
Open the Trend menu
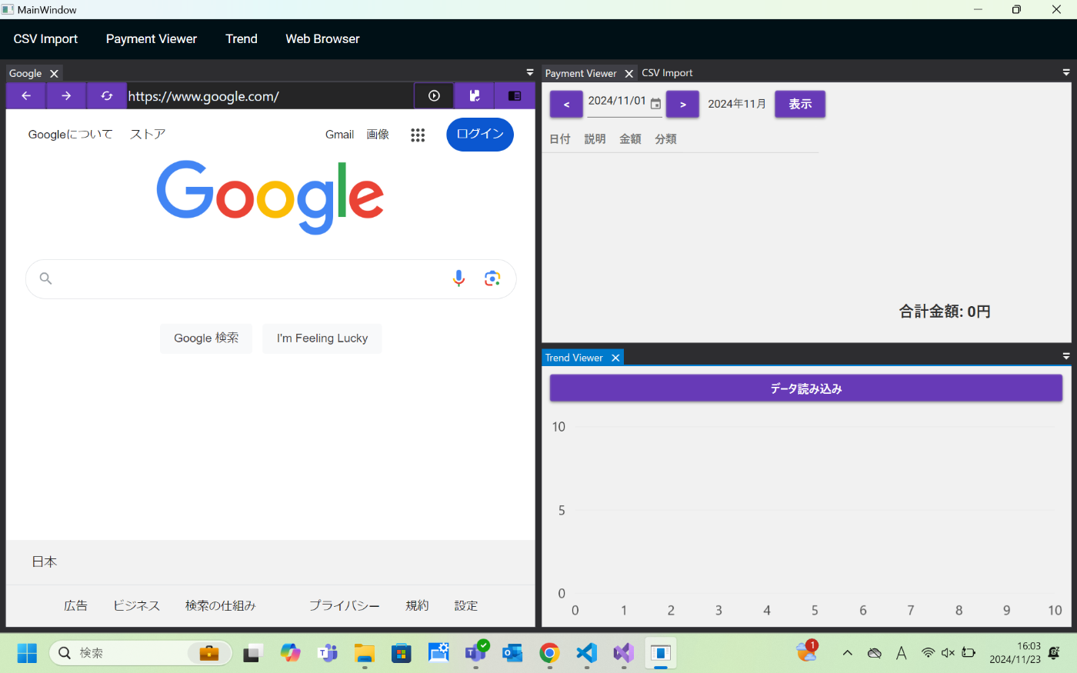(x=242, y=39)
